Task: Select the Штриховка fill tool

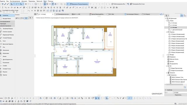Action: click(7, 53)
